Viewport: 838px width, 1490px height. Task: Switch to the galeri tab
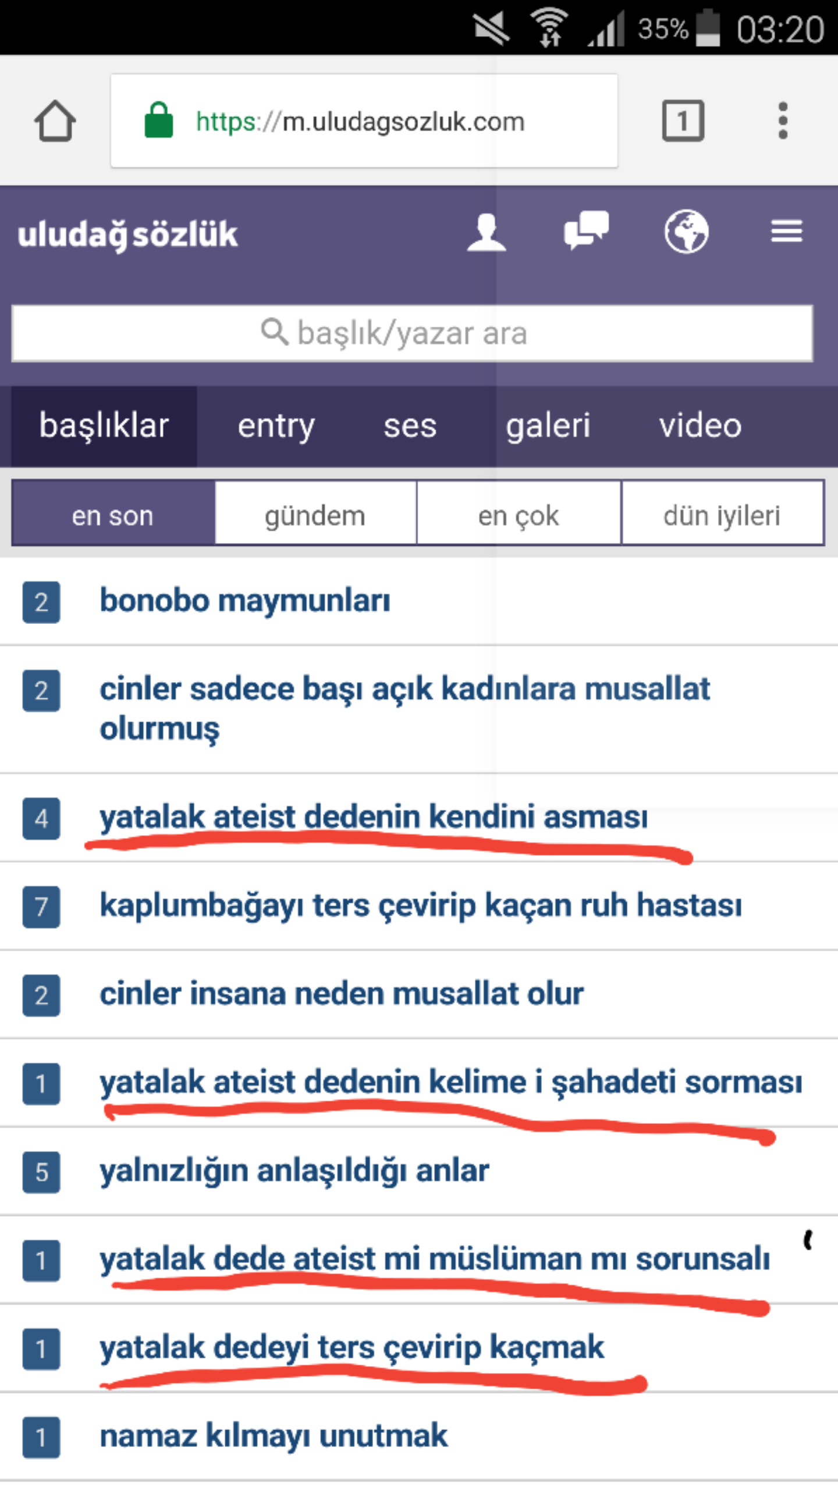(548, 425)
